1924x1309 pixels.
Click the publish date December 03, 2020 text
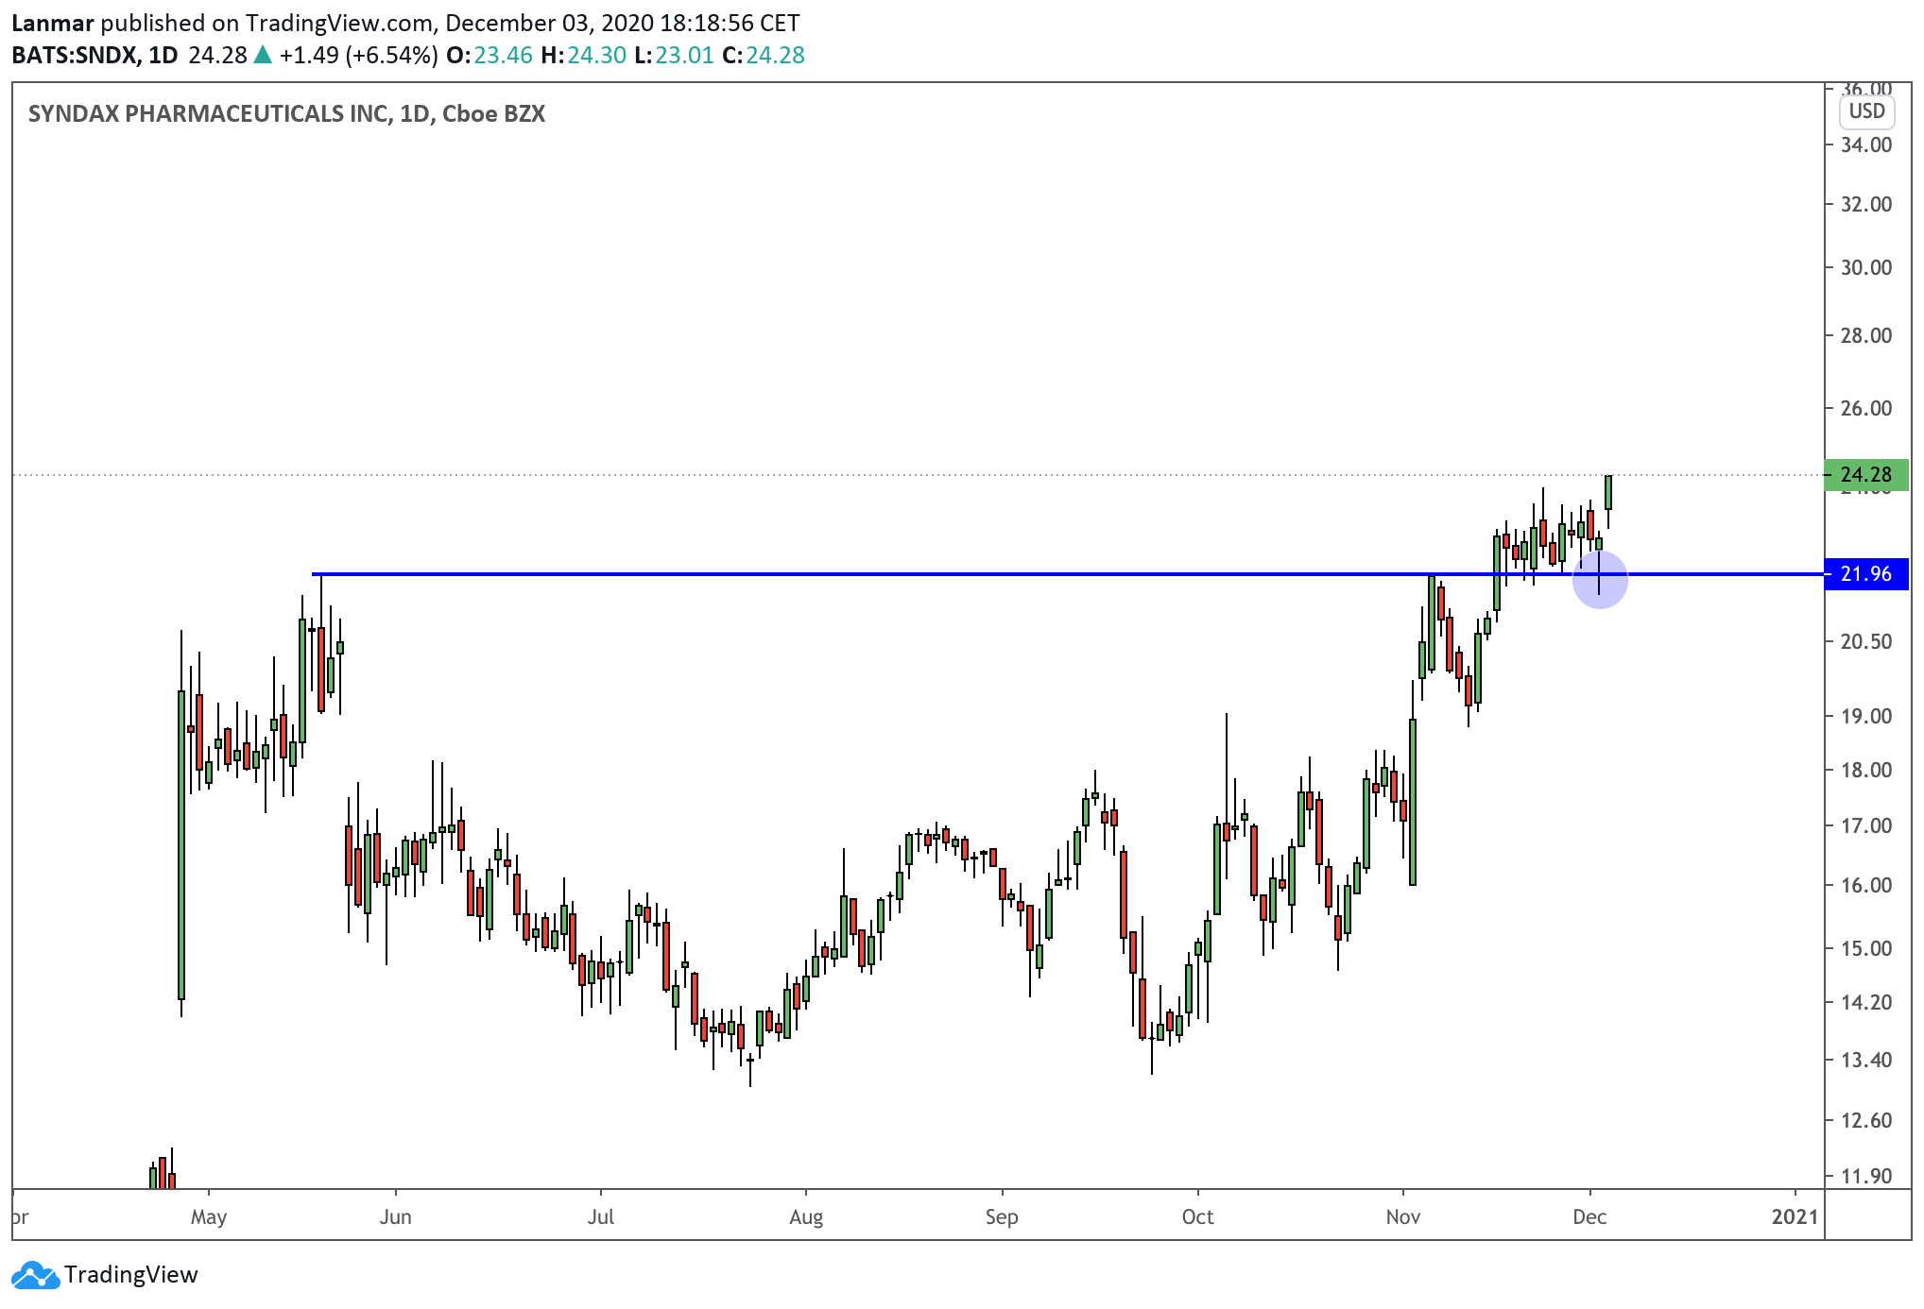pos(549,23)
